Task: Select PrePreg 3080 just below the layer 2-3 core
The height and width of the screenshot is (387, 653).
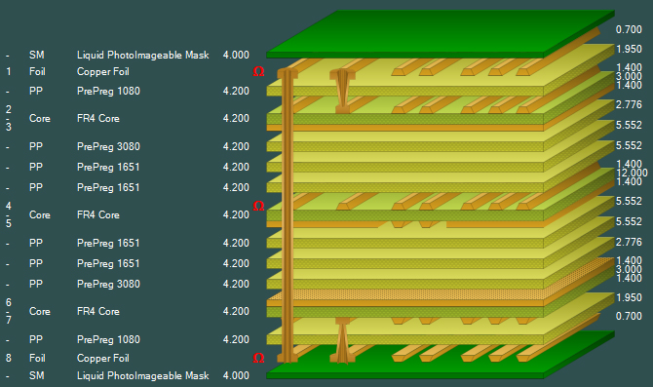Action: coord(108,146)
